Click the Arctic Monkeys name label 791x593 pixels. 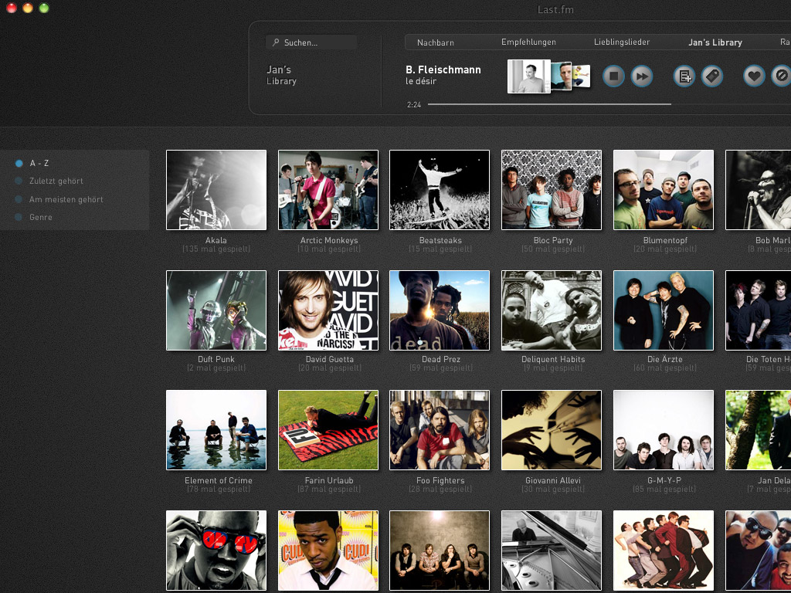(x=329, y=240)
